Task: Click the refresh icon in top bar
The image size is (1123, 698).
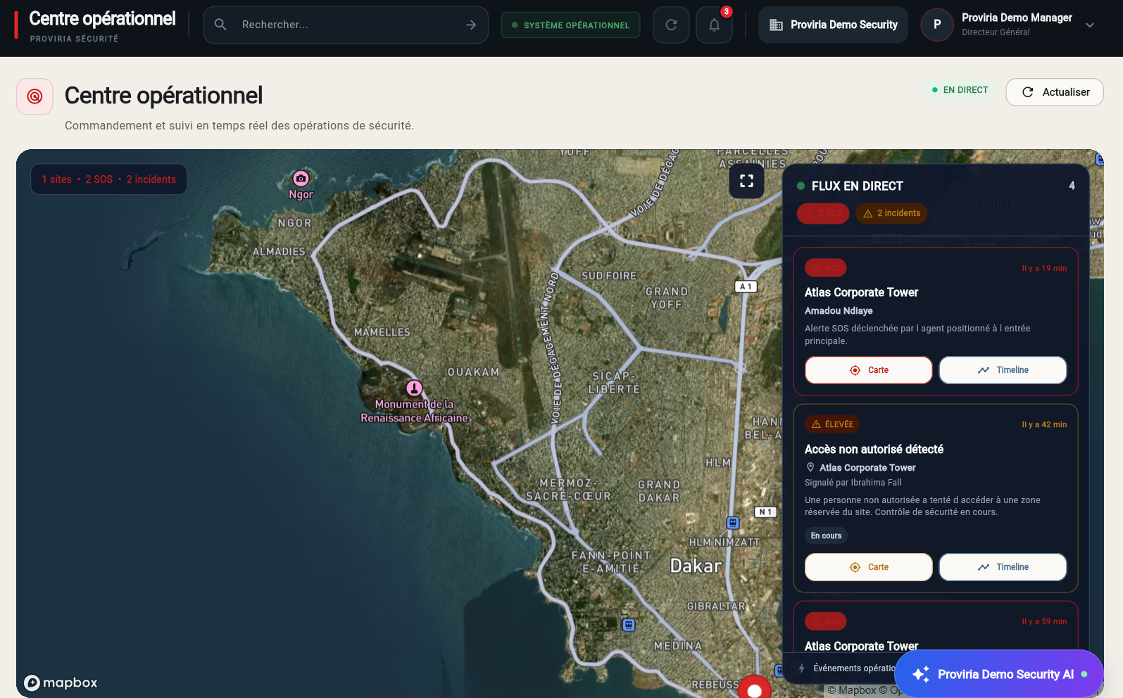Action: click(x=671, y=25)
